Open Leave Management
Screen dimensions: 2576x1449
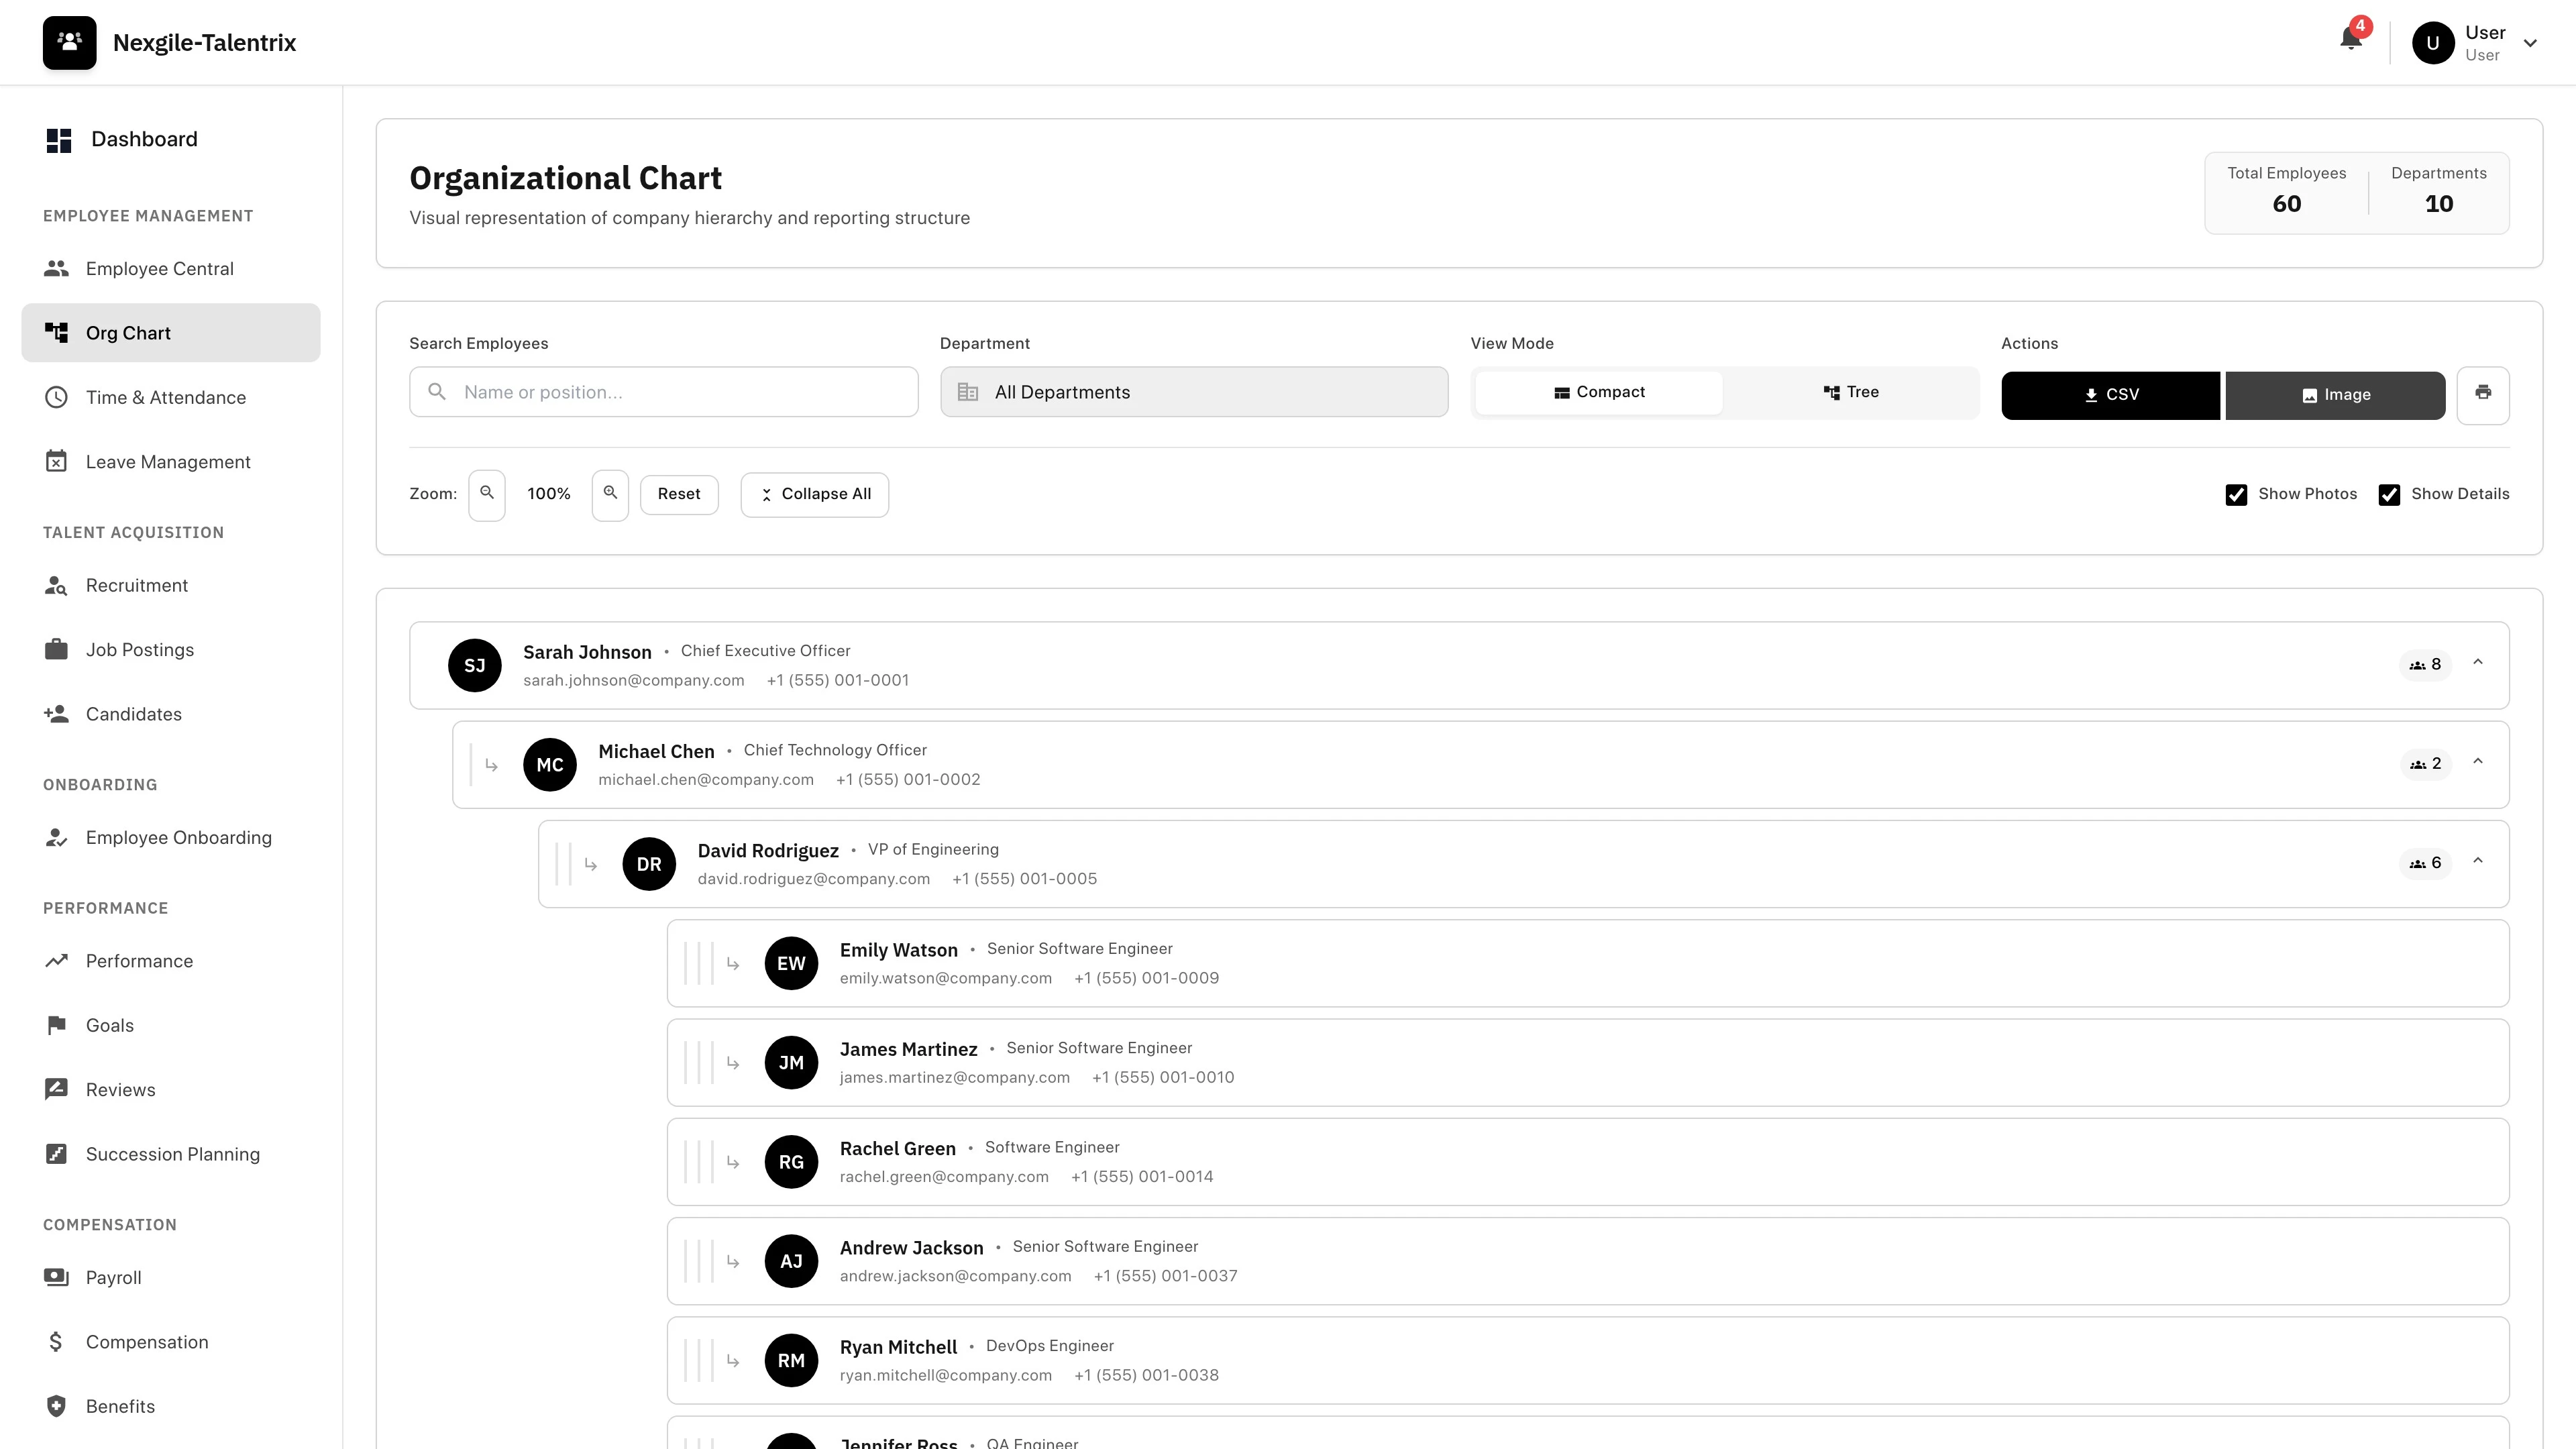pyautogui.click(x=171, y=461)
